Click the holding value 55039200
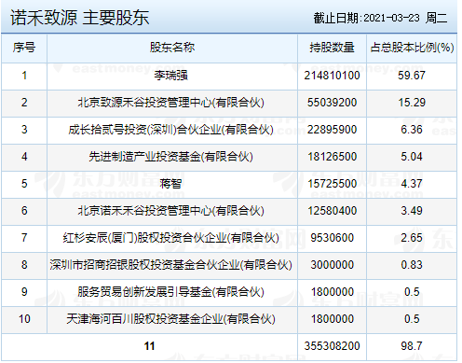This screenshot has height=363, width=462. [332, 103]
